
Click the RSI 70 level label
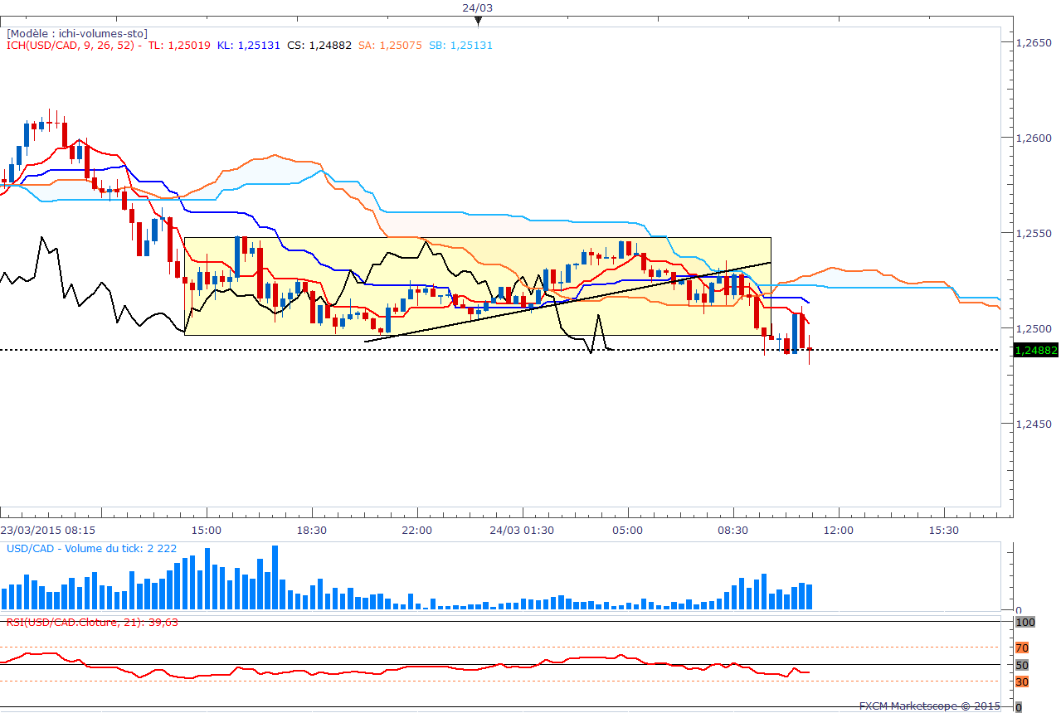[1022, 647]
